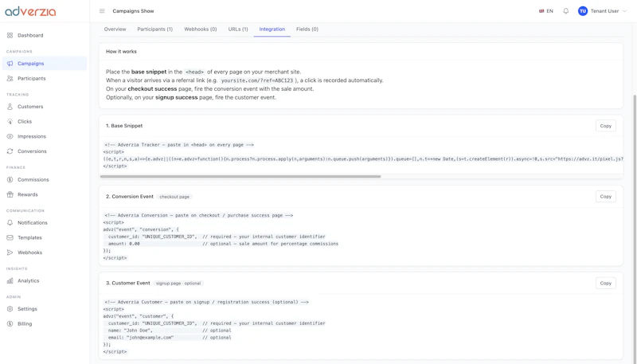Click the 'Campaigns Show' page title
Viewport: 637px width, 364px height.
133,11
